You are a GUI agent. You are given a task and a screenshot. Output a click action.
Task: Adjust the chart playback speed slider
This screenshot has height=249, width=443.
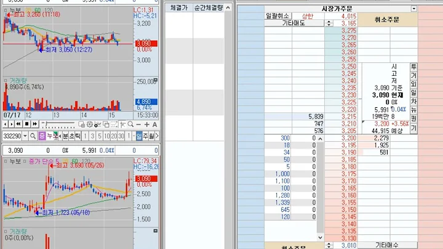[x=58, y=124]
